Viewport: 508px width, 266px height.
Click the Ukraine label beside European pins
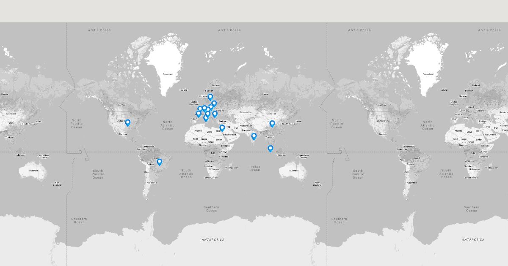[220, 111]
